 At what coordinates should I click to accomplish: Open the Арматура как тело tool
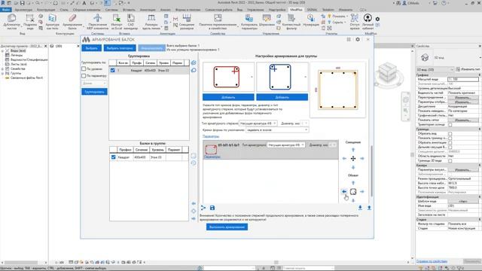[52, 22]
